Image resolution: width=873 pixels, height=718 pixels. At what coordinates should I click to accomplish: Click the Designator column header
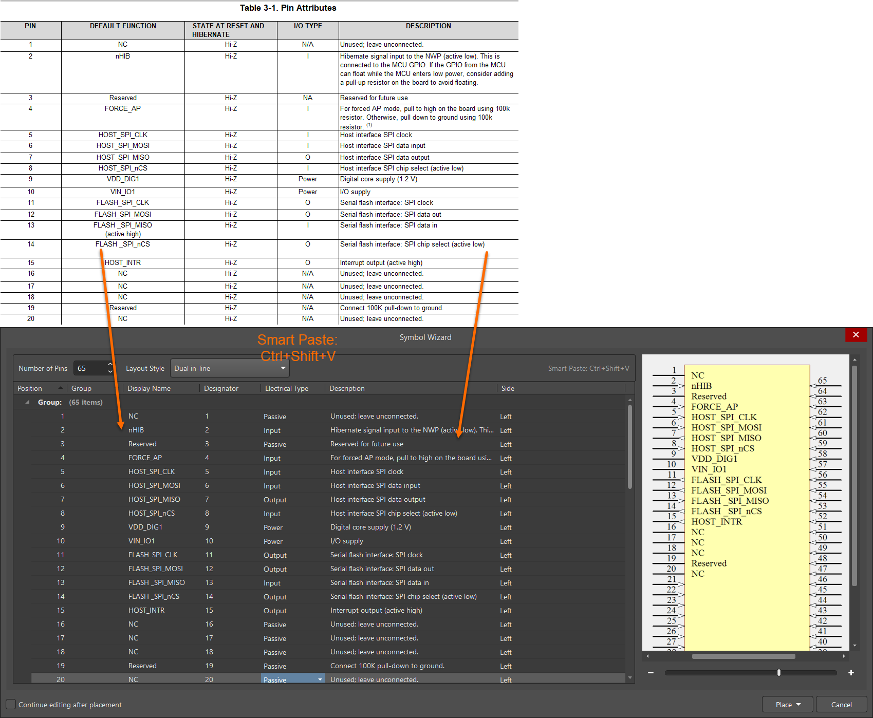[221, 388]
